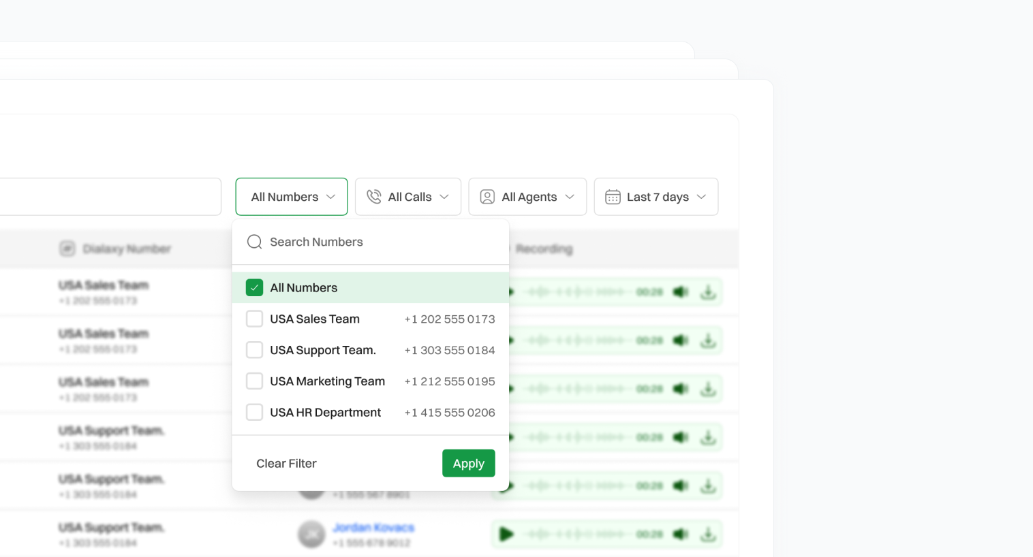Click Clear Filter
The width and height of the screenshot is (1033, 557).
tap(286, 464)
